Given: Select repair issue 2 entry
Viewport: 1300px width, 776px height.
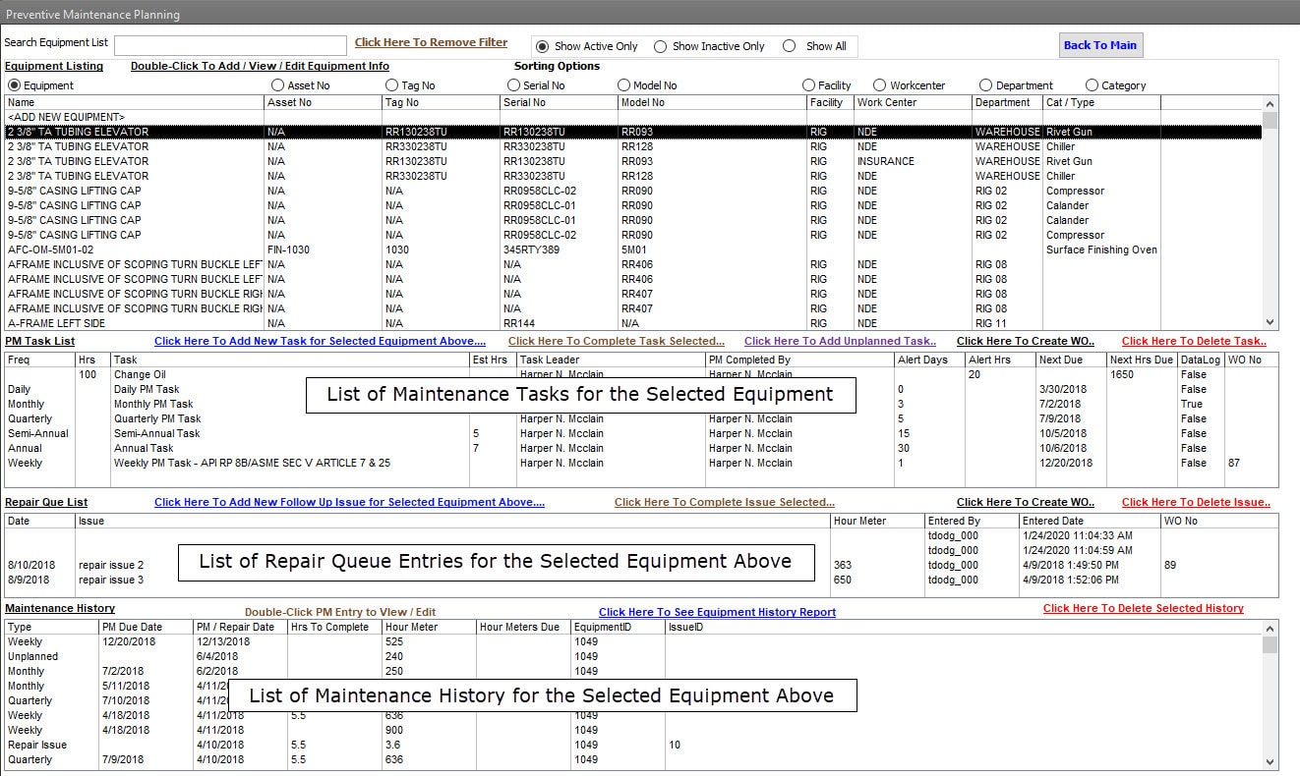Looking at the screenshot, I should (641, 565).
